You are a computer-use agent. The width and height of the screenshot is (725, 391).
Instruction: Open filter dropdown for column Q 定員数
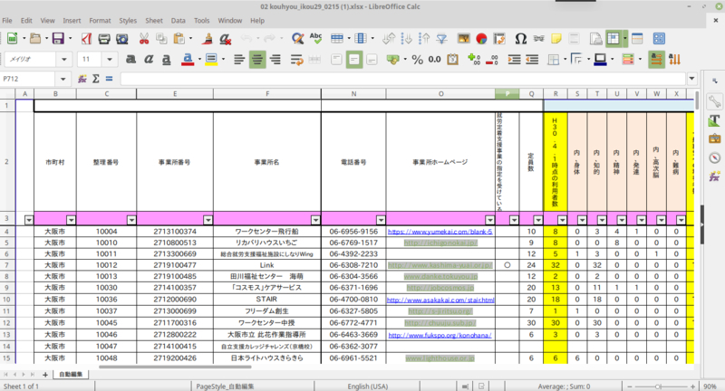(537, 220)
